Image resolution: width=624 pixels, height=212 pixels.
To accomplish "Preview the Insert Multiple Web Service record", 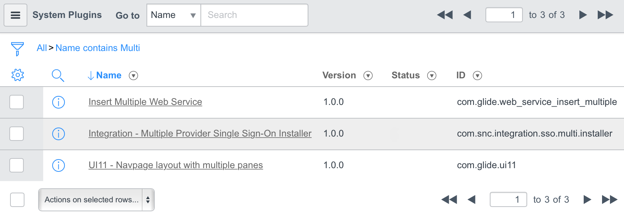I will pos(58,102).
